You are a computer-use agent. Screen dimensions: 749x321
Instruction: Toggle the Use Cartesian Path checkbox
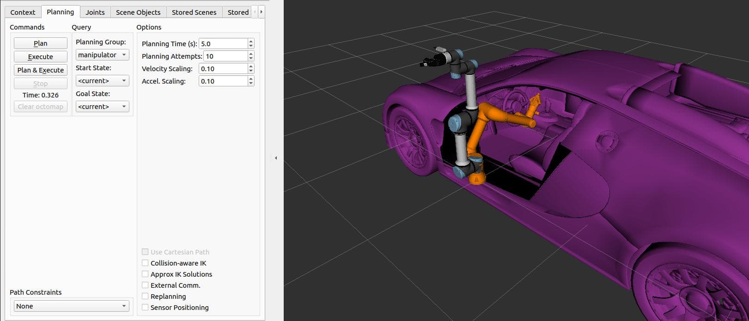click(145, 252)
